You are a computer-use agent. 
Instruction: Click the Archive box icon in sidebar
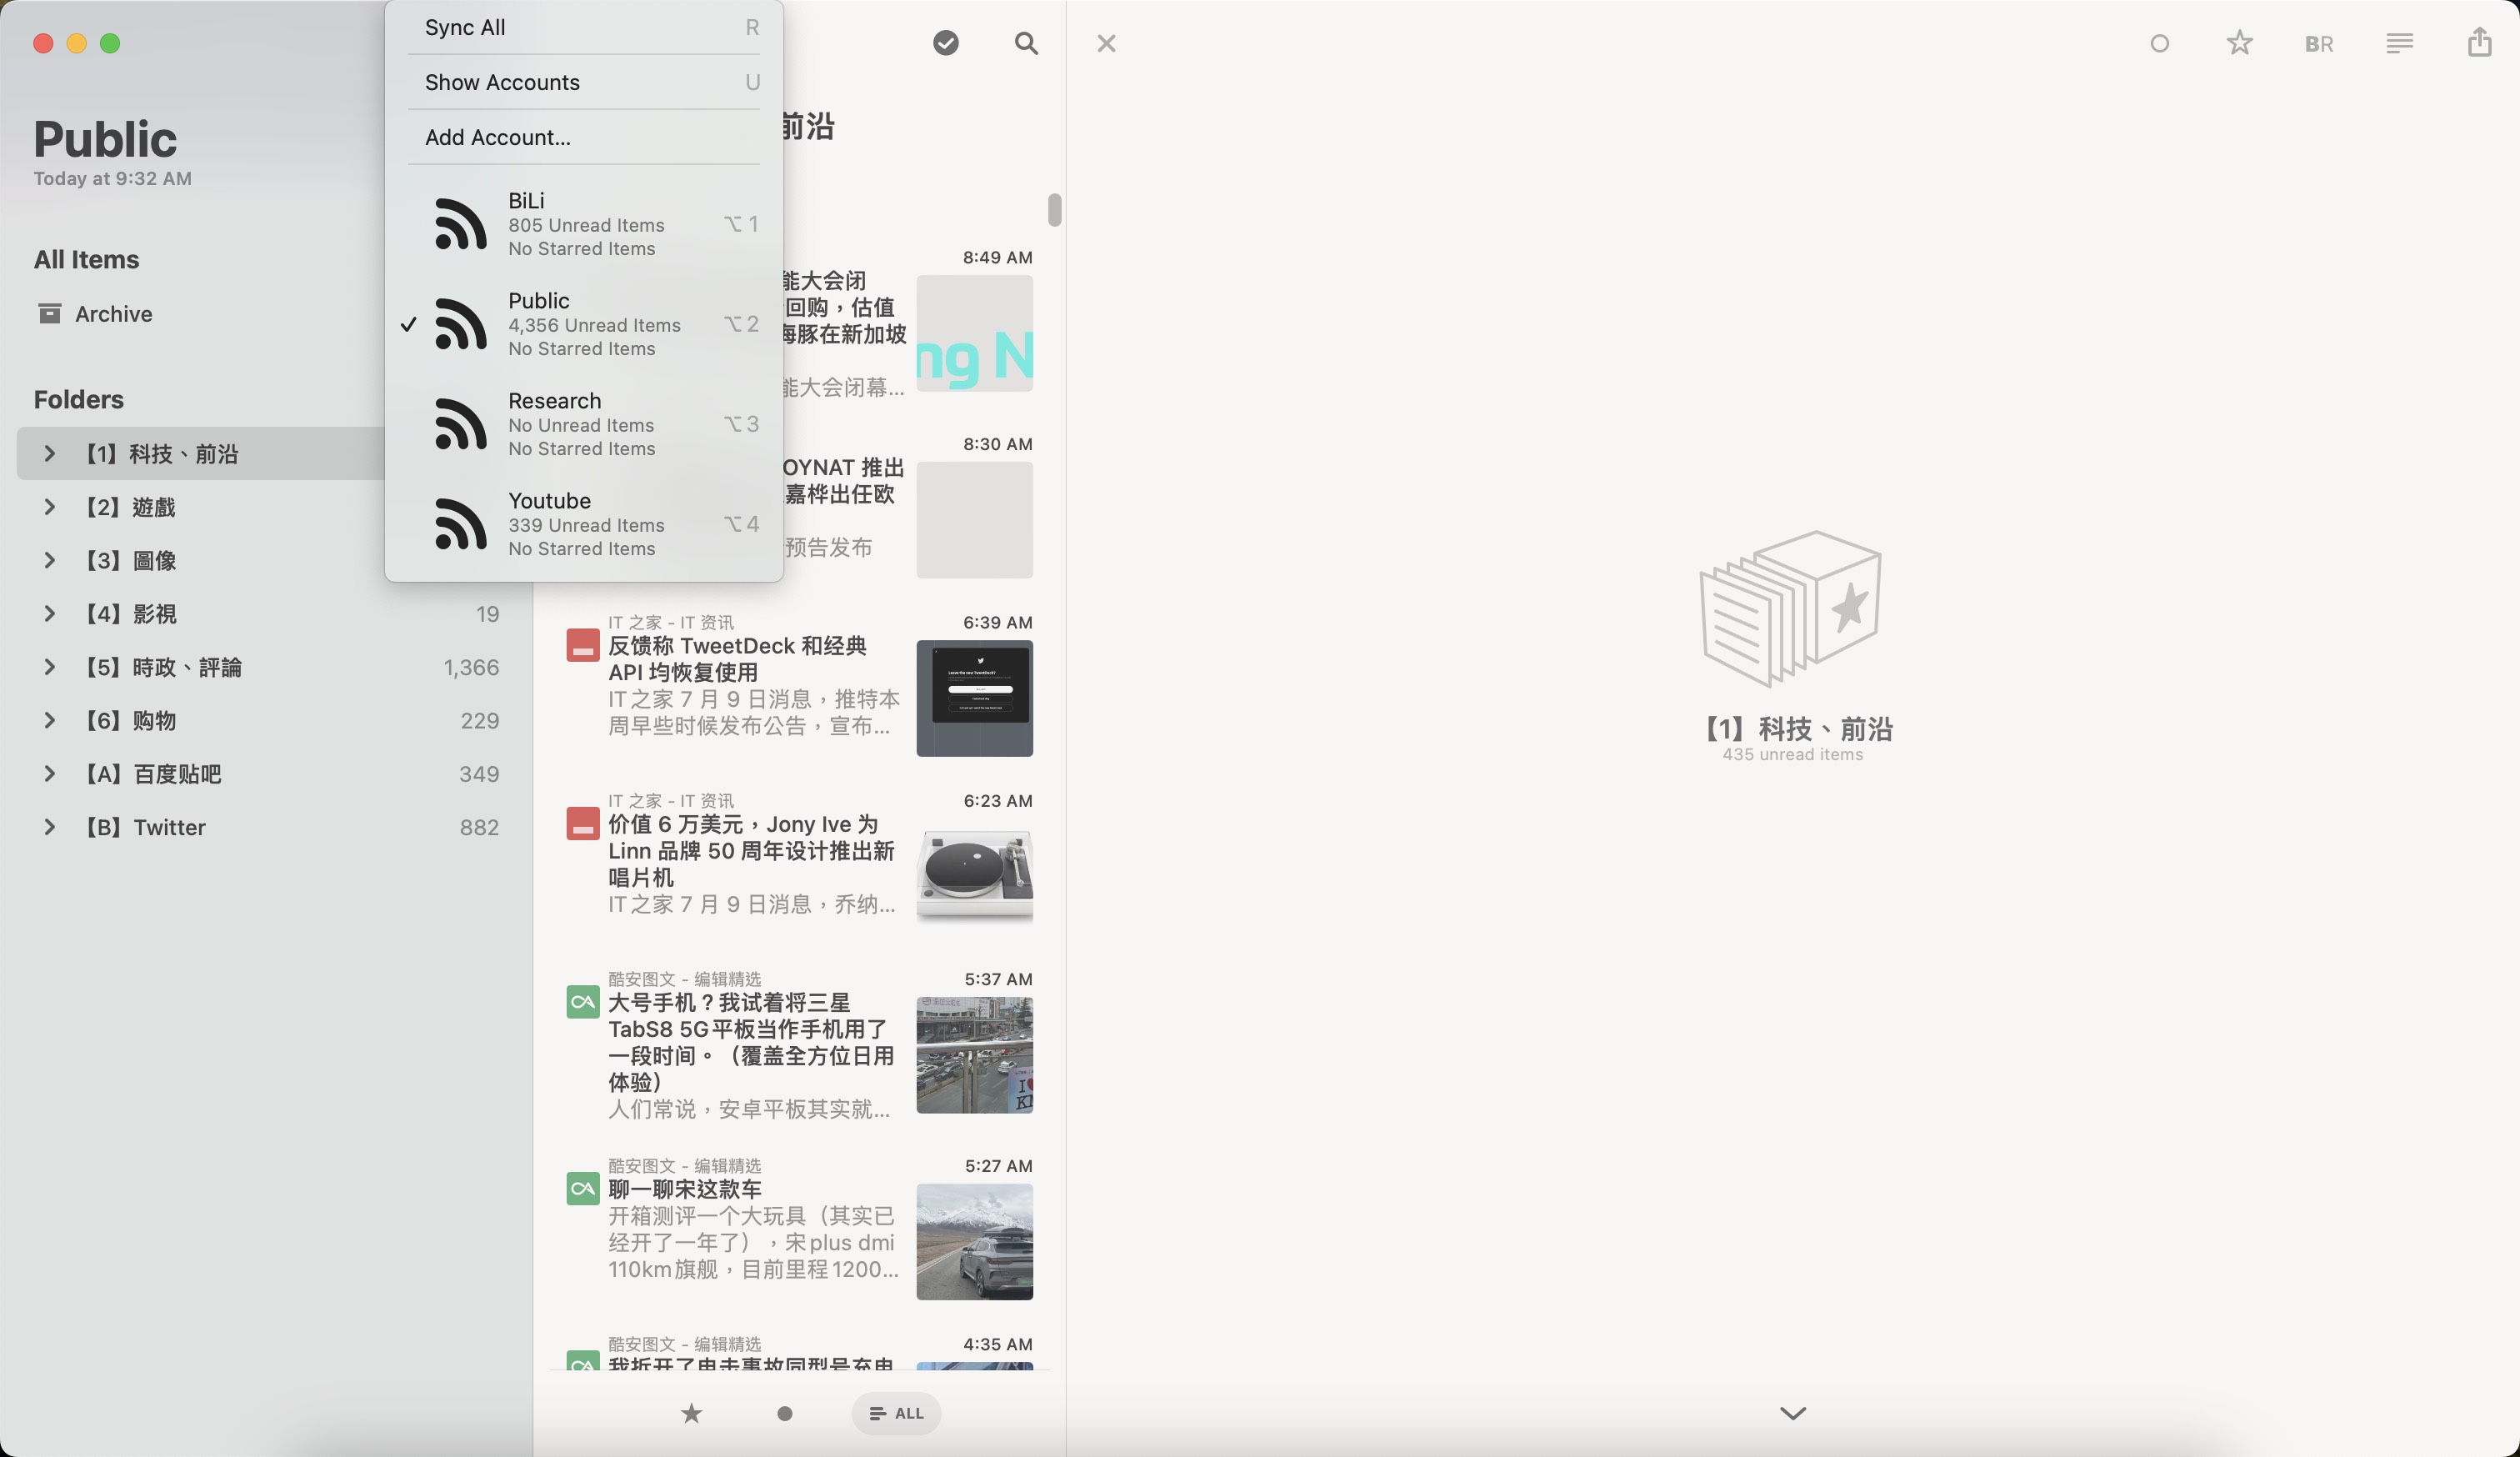click(49, 314)
